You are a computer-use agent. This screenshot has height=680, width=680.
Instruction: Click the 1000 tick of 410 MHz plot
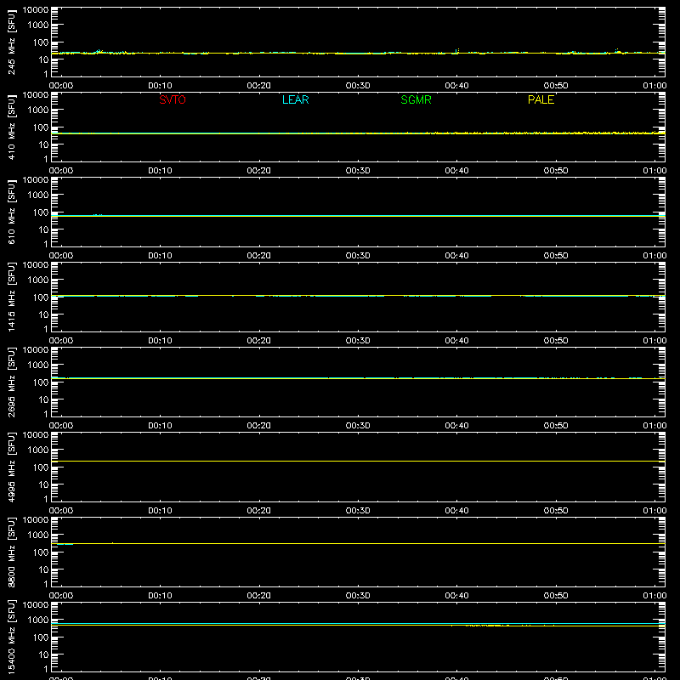coord(38,110)
